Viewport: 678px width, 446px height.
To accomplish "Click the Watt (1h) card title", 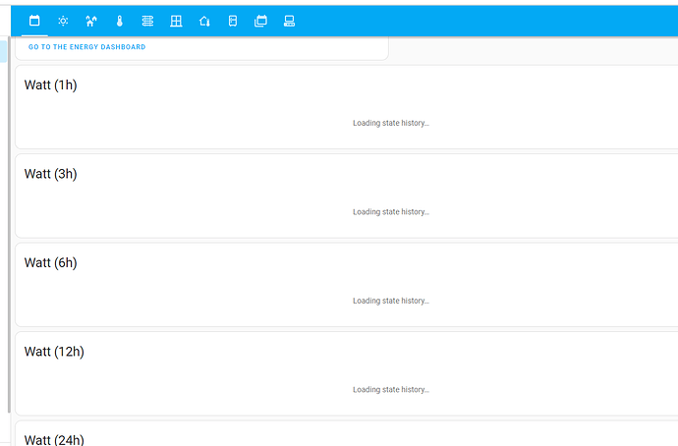I will click(x=50, y=84).
